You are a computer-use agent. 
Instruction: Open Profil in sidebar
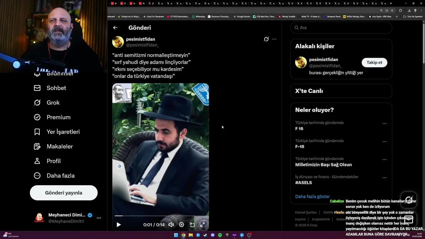click(x=53, y=161)
